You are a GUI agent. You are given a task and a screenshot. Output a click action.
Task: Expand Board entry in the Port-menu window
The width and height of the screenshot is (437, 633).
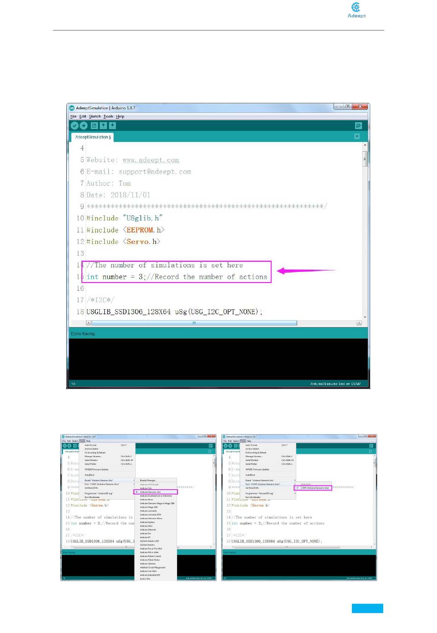click(268, 480)
